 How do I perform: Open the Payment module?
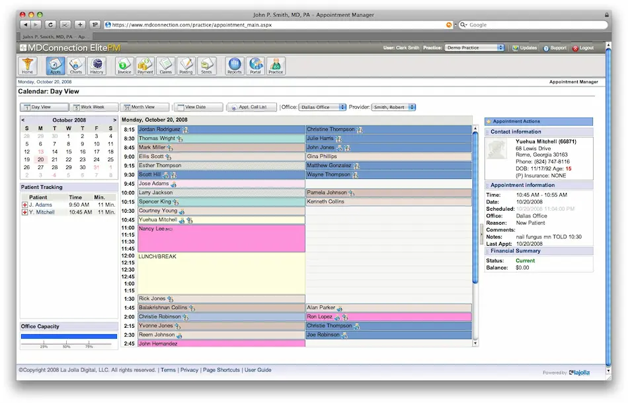click(x=145, y=65)
